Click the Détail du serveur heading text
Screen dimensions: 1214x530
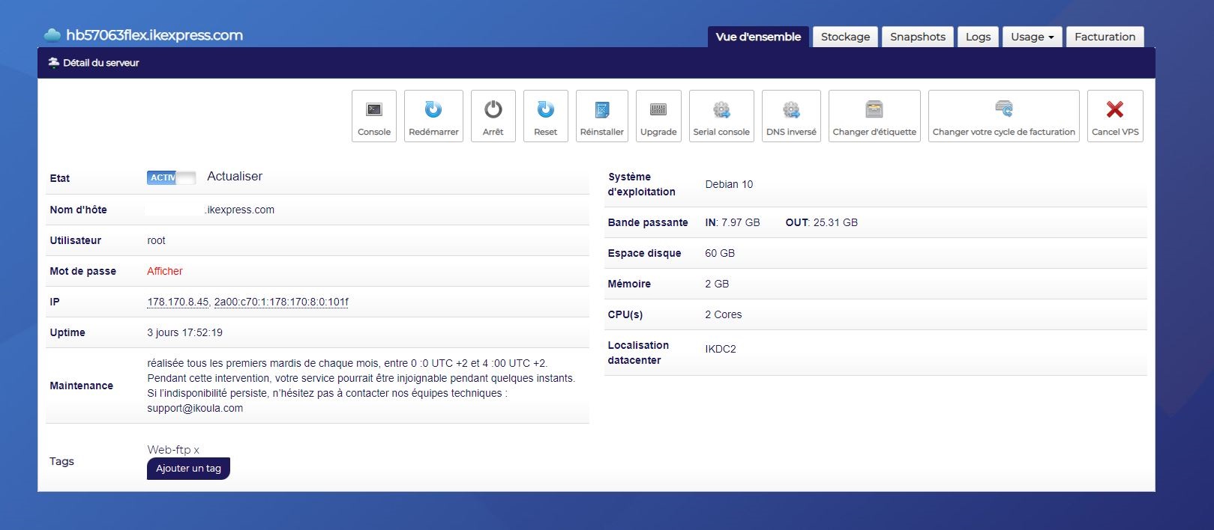coord(101,63)
